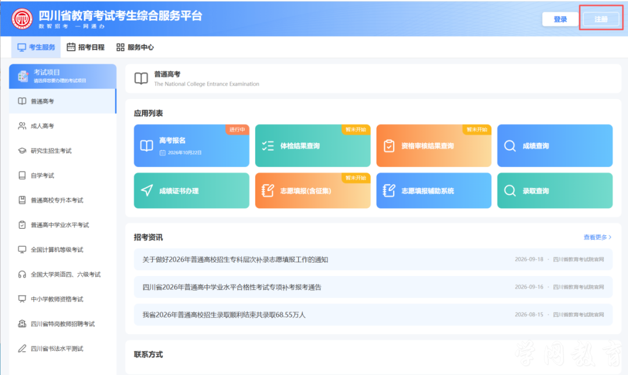Click the pen icon next to 四川省书法水平测试
The image size is (628, 375).
(22, 349)
